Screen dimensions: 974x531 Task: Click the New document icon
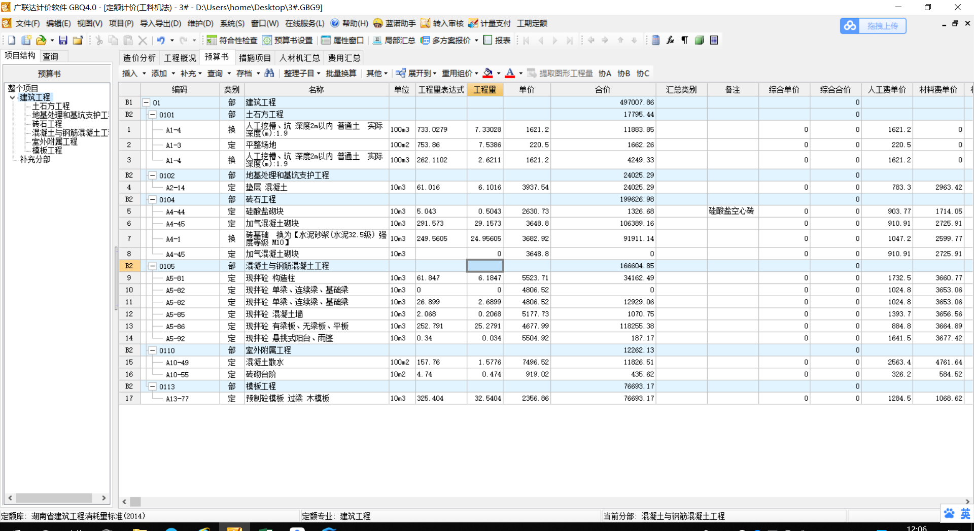tap(12, 40)
